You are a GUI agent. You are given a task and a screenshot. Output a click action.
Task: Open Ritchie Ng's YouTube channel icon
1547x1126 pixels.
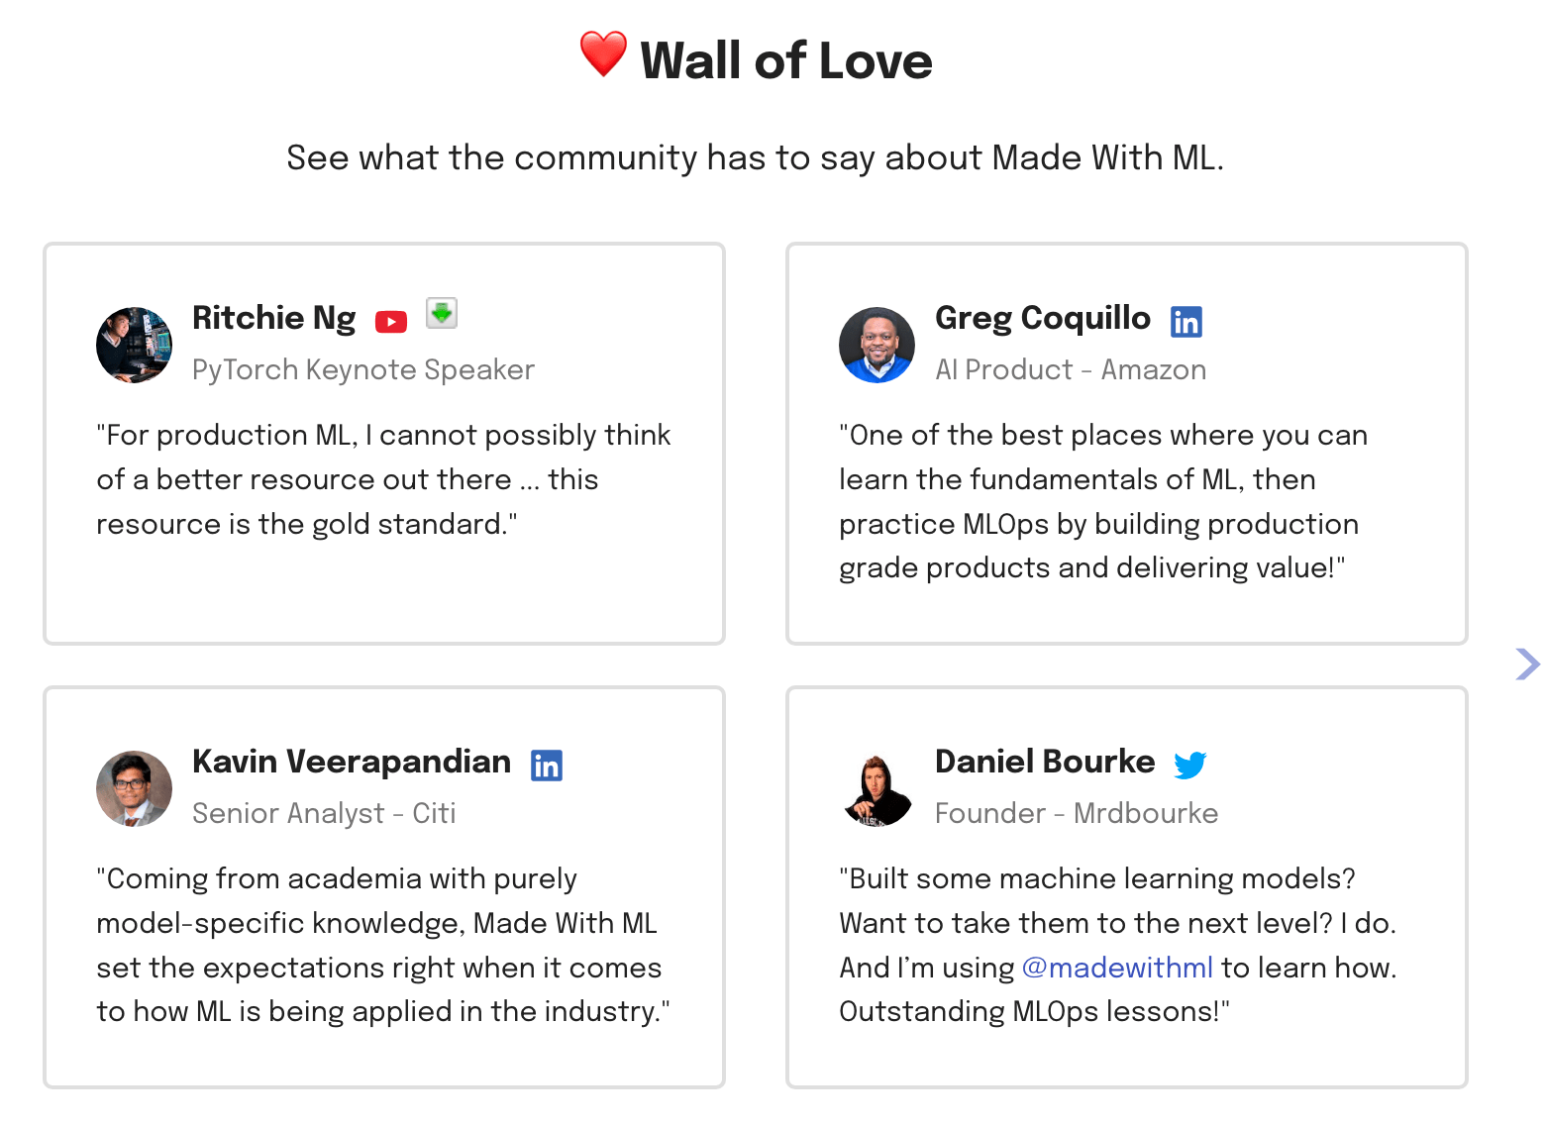[x=391, y=321]
